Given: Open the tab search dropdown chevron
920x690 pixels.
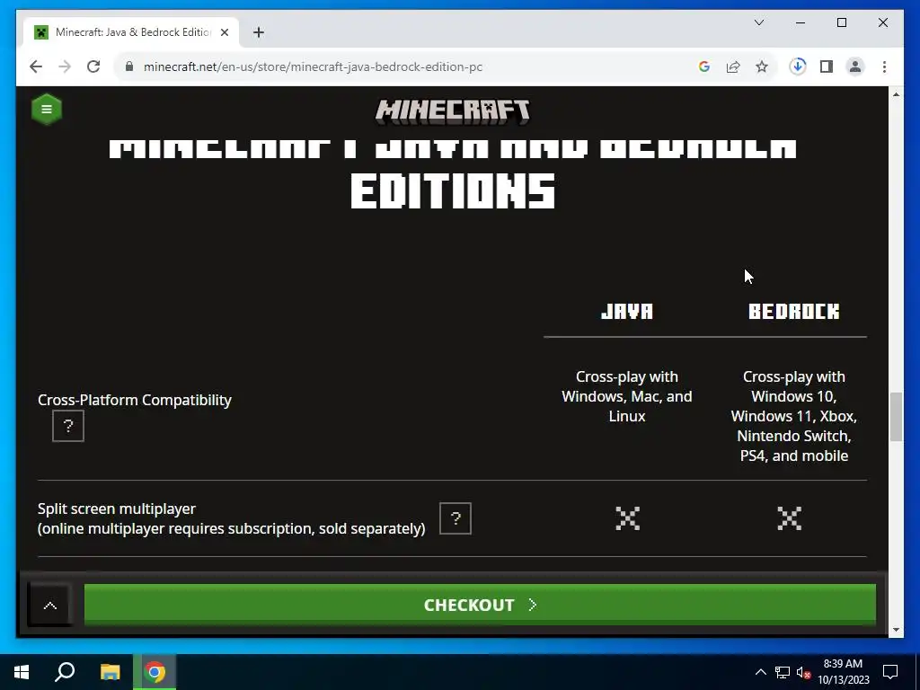Looking at the screenshot, I should tap(758, 22).
